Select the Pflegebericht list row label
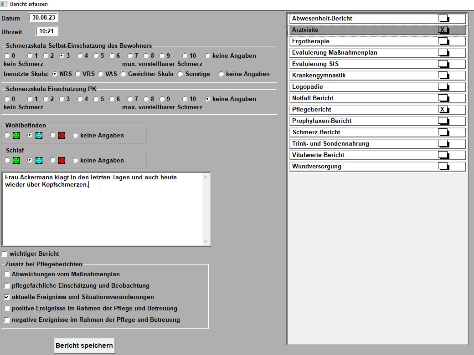 pyautogui.click(x=311, y=110)
